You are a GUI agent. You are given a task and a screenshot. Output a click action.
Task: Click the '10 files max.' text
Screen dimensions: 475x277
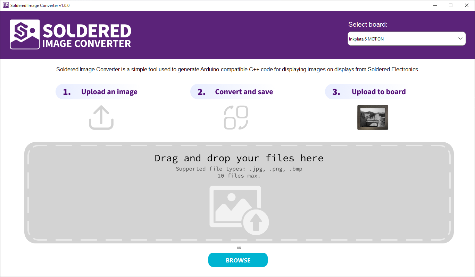pyautogui.click(x=239, y=176)
